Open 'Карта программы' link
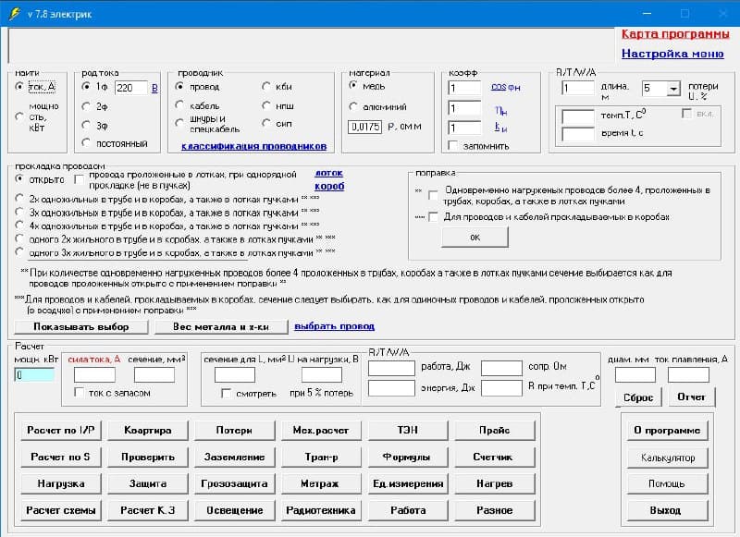The image size is (740, 537). (x=675, y=34)
